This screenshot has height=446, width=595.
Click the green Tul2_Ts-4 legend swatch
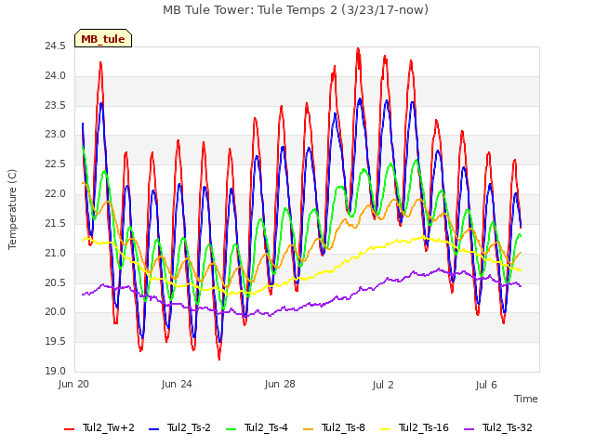(231, 429)
